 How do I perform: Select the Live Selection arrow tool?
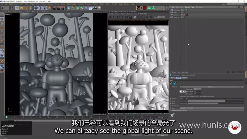point(13,8)
